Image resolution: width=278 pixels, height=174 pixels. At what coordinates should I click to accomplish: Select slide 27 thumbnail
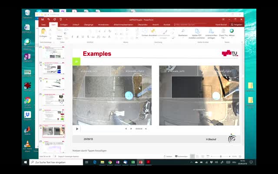(53, 115)
